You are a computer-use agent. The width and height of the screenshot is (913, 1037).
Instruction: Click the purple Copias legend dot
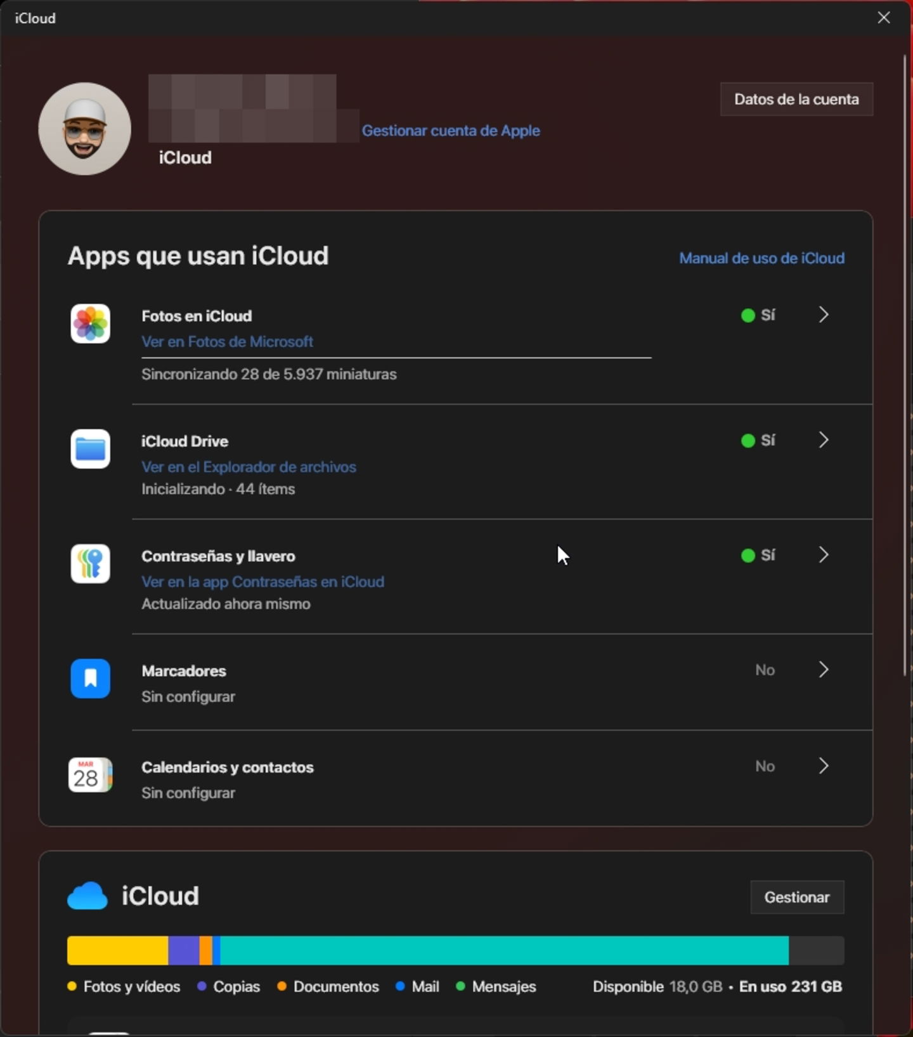click(202, 986)
